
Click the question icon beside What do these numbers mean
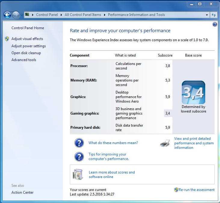(x=79, y=143)
